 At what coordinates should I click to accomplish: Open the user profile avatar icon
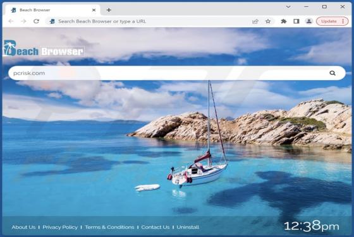tap(309, 21)
